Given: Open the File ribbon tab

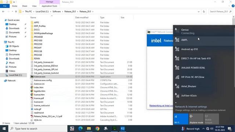Looking at the screenshot, I should 5,6.
